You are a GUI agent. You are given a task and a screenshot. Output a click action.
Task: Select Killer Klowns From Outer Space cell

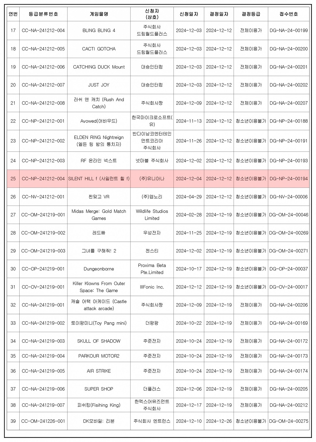coord(99,287)
